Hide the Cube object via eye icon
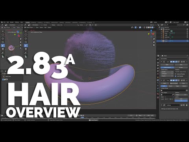 click(x=187, y=33)
